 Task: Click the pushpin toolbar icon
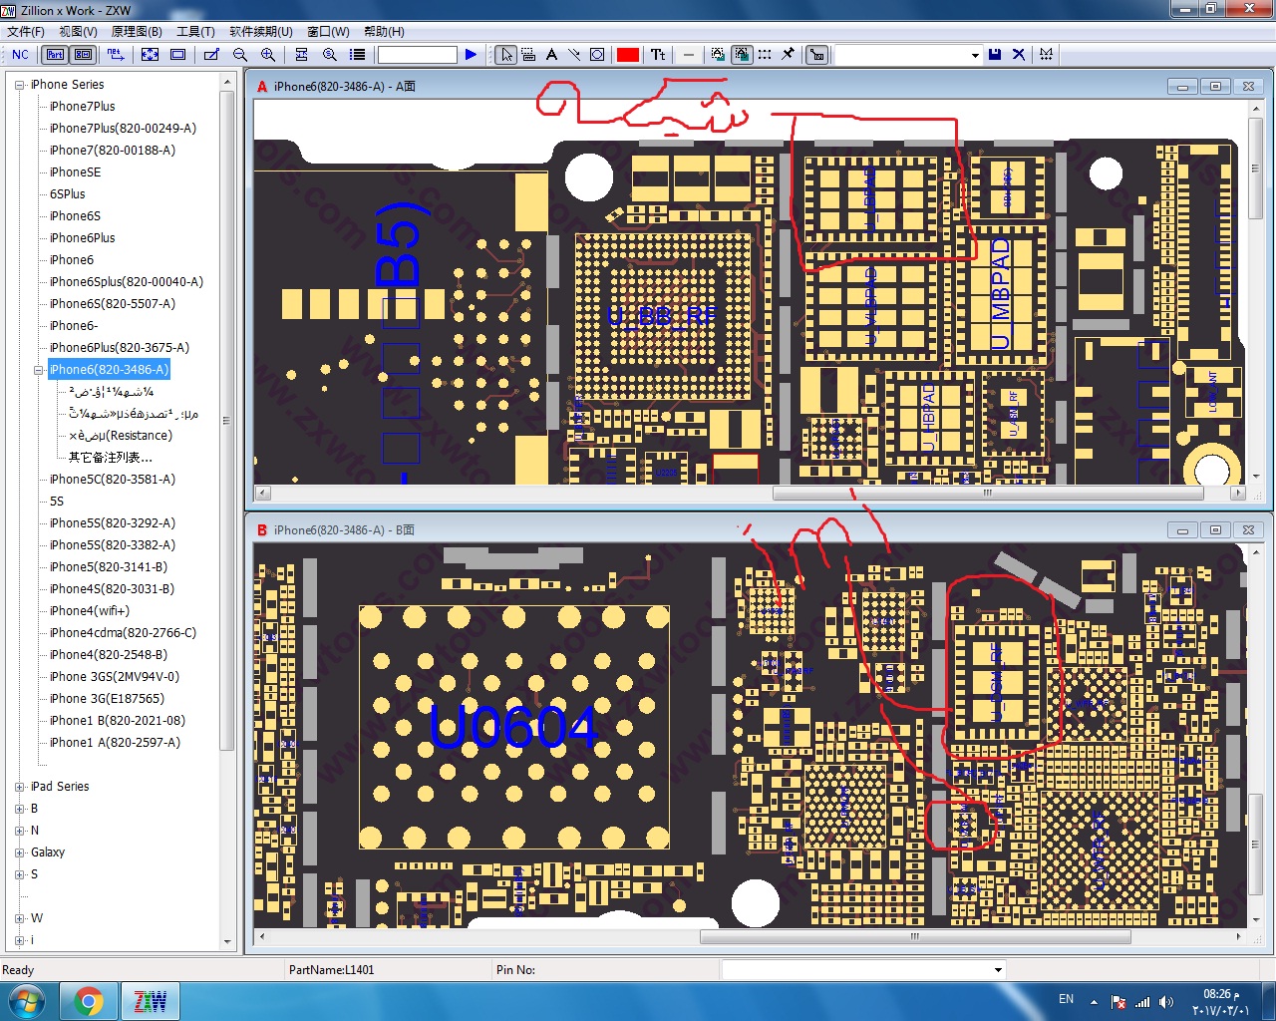(x=788, y=55)
